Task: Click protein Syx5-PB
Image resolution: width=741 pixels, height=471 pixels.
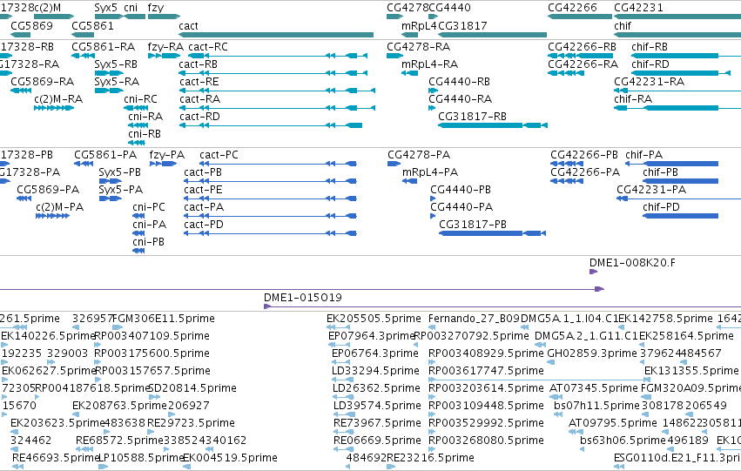Action: 110,181
